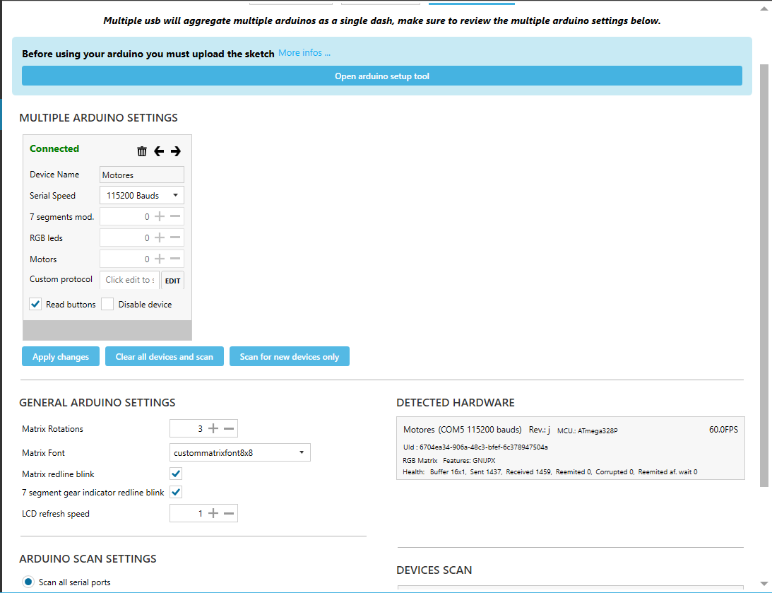Open the Matrix Font dropdown
The image size is (772, 593).
(x=239, y=452)
